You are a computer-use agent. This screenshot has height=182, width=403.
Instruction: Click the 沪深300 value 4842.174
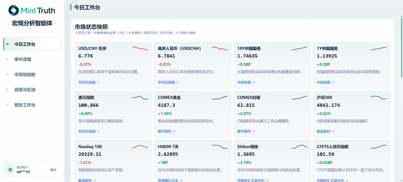328,105
